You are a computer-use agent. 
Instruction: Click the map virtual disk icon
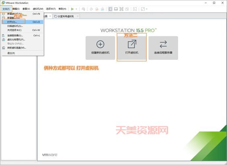[4, 48]
